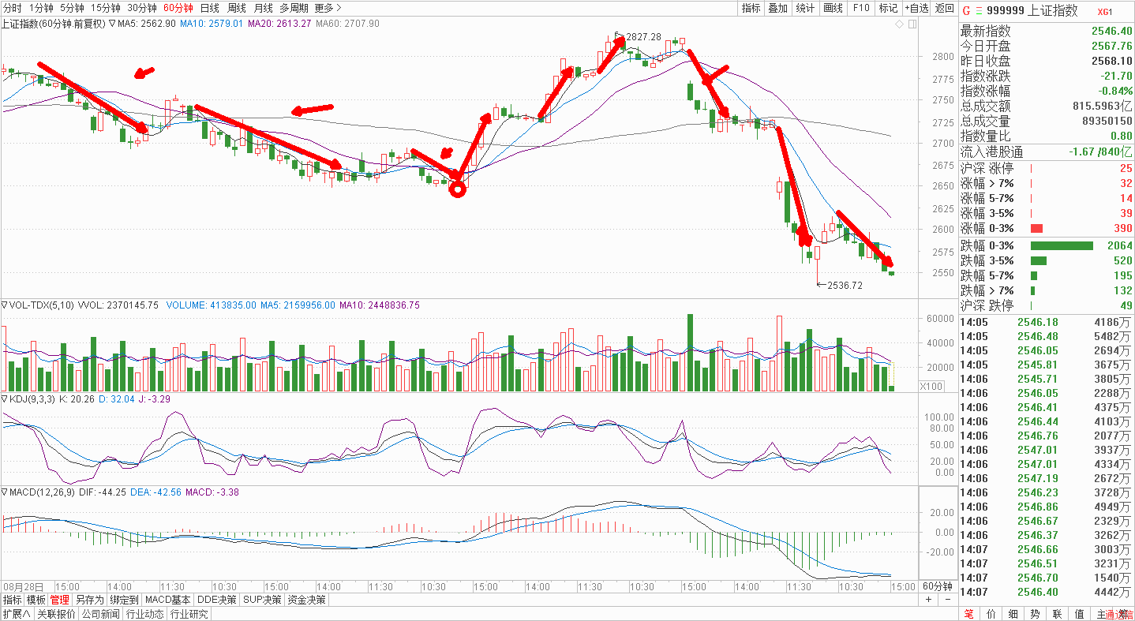Select the 60分钟 period tab
Image resolution: width=1135 pixels, height=621 pixels.
point(178,8)
